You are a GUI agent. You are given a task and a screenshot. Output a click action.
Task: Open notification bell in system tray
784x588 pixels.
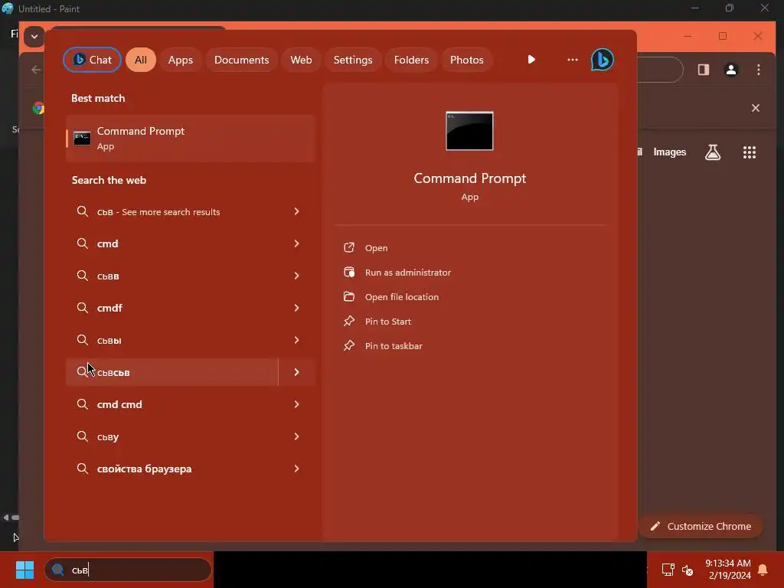coord(763,570)
